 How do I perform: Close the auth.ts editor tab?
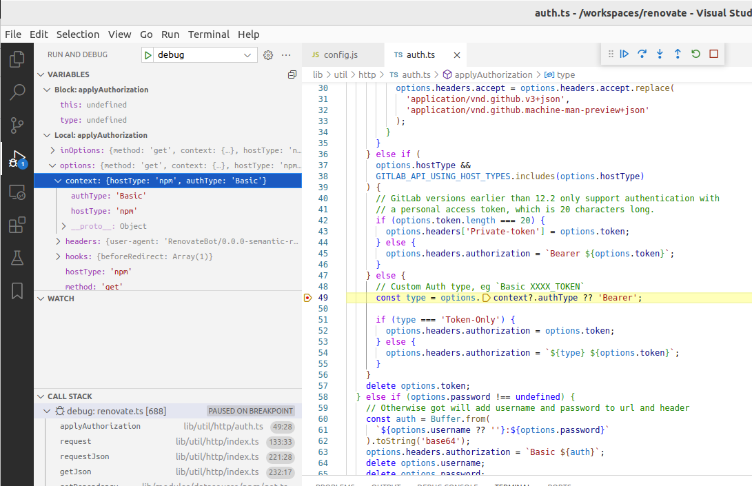(457, 55)
